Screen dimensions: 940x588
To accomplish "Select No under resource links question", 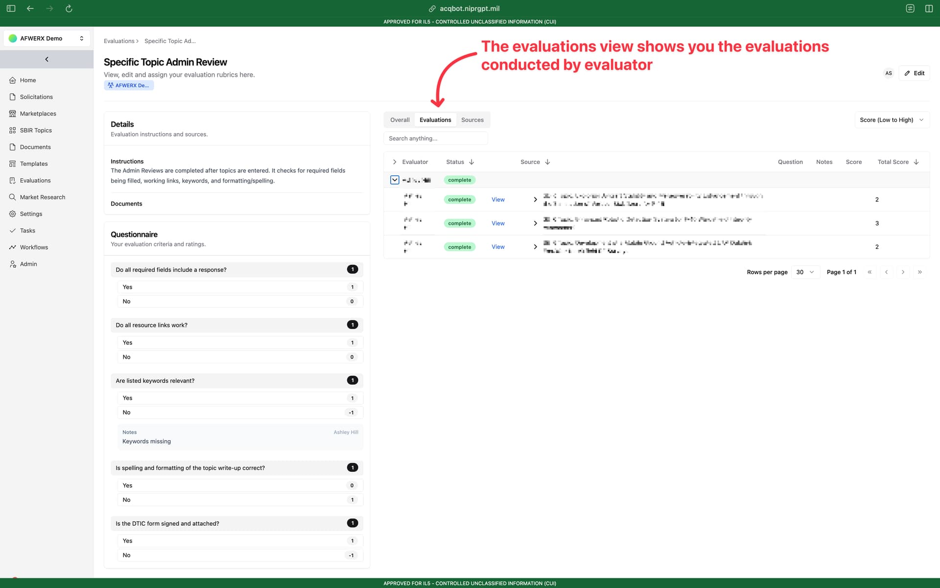I will coord(240,357).
